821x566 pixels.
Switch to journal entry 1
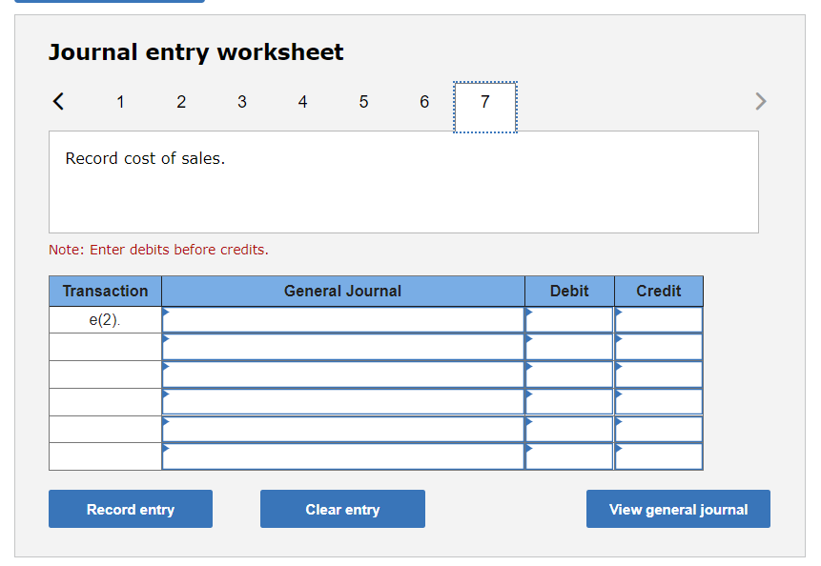[120, 101]
